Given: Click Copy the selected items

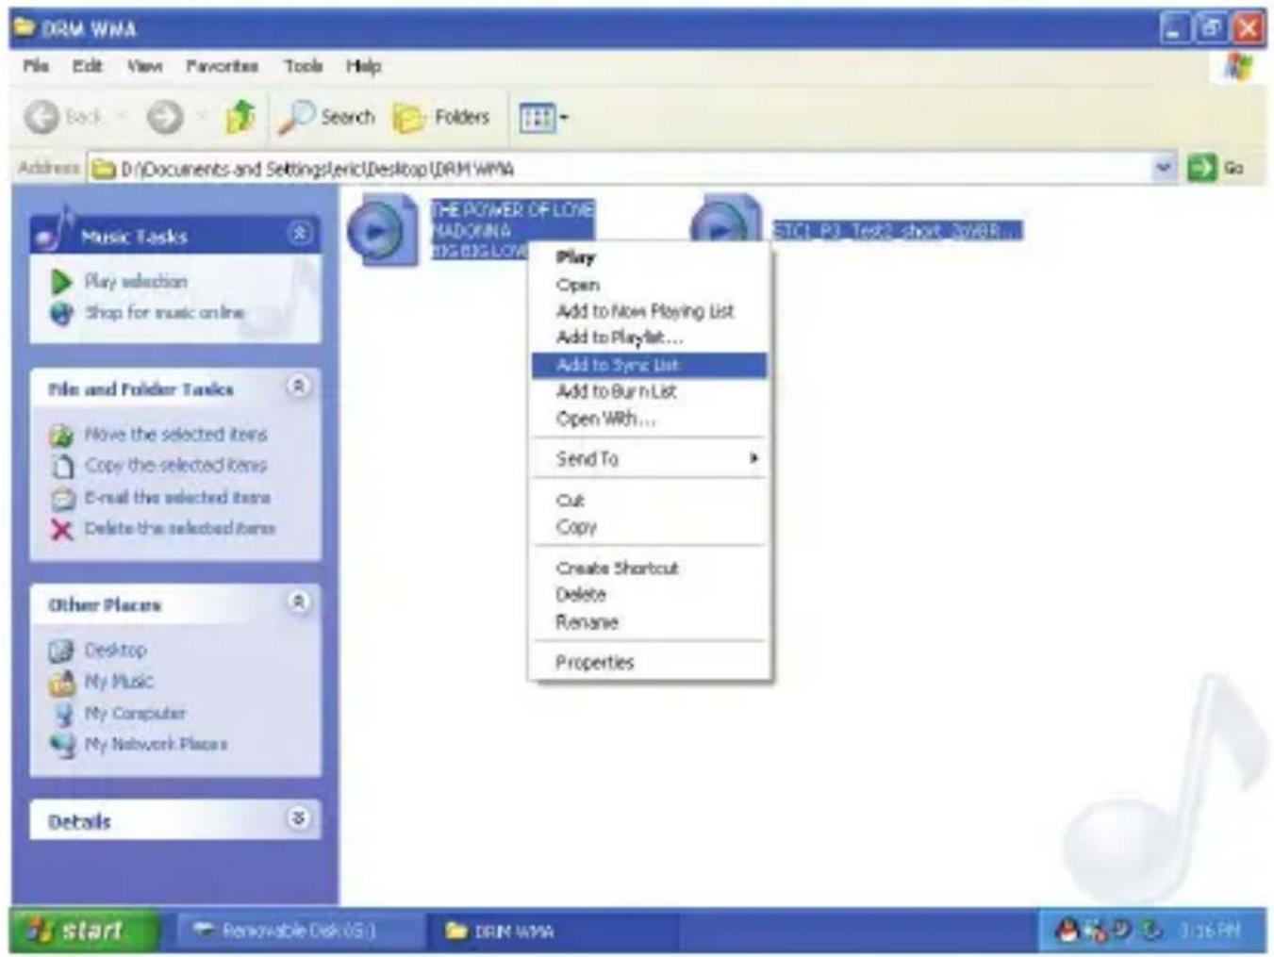Looking at the screenshot, I should (175, 465).
